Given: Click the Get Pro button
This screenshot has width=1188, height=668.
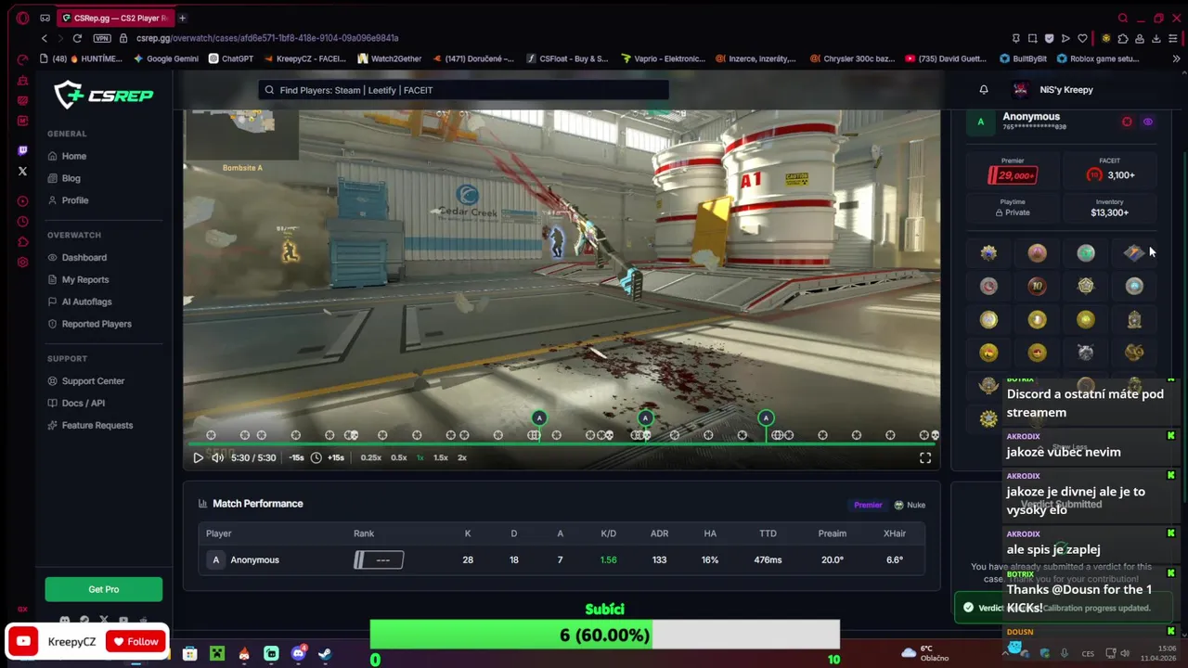Looking at the screenshot, I should 104,589.
